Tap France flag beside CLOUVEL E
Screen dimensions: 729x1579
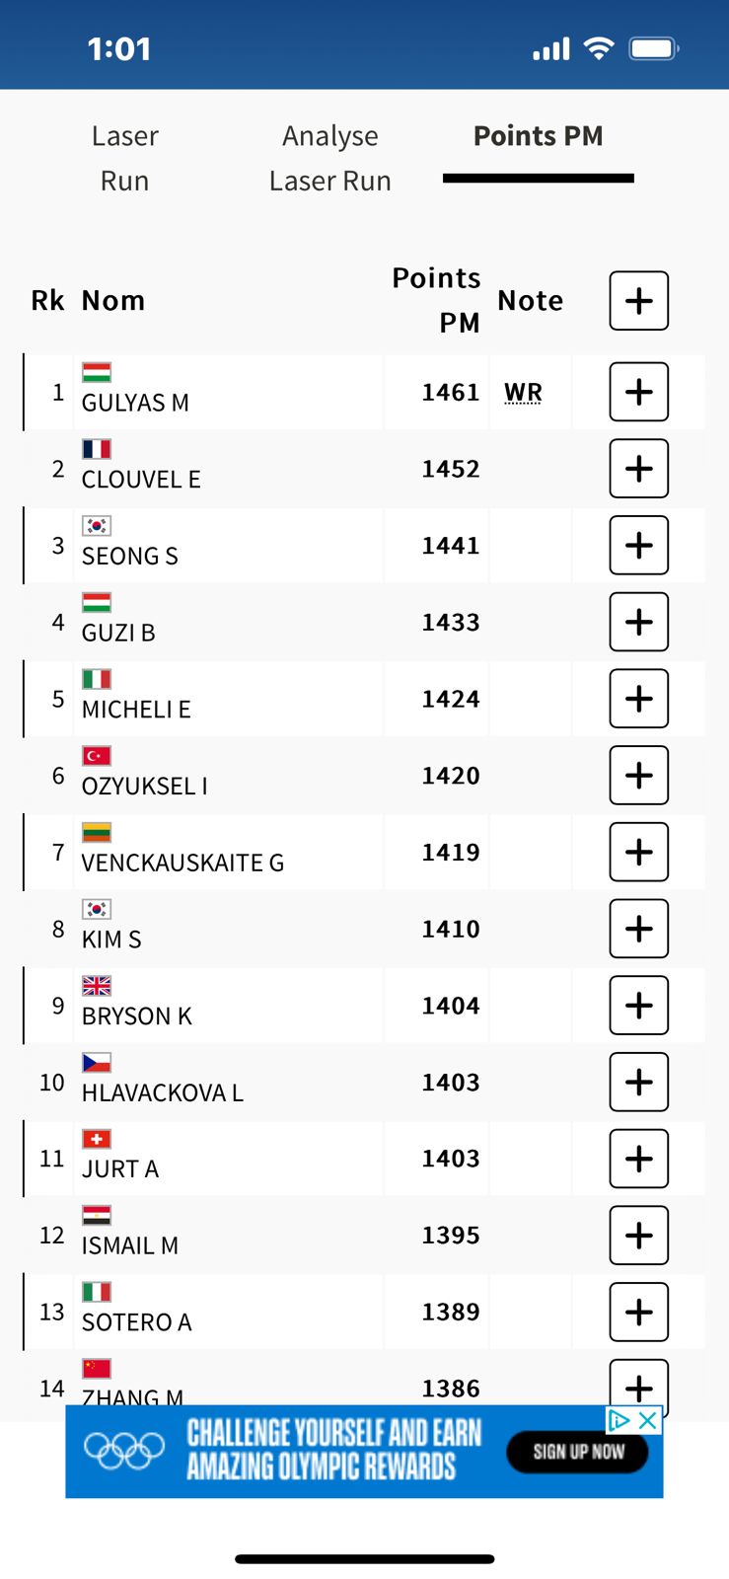(x=97, y=449)
